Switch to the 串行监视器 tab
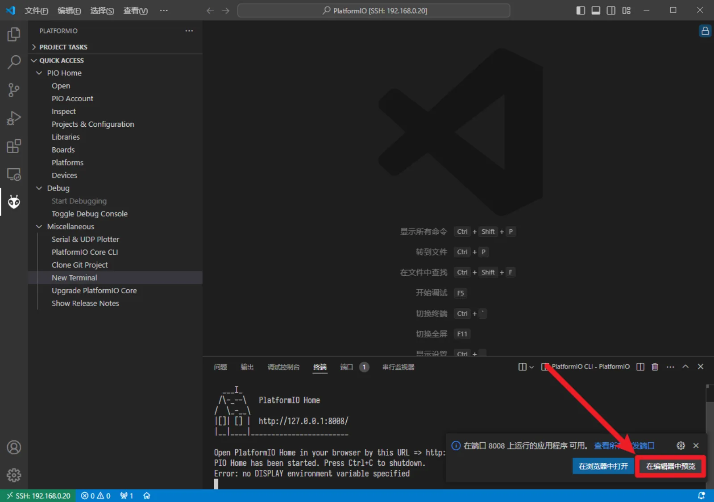This screenshot has width=714, height=502. click(x=398, y=367)
